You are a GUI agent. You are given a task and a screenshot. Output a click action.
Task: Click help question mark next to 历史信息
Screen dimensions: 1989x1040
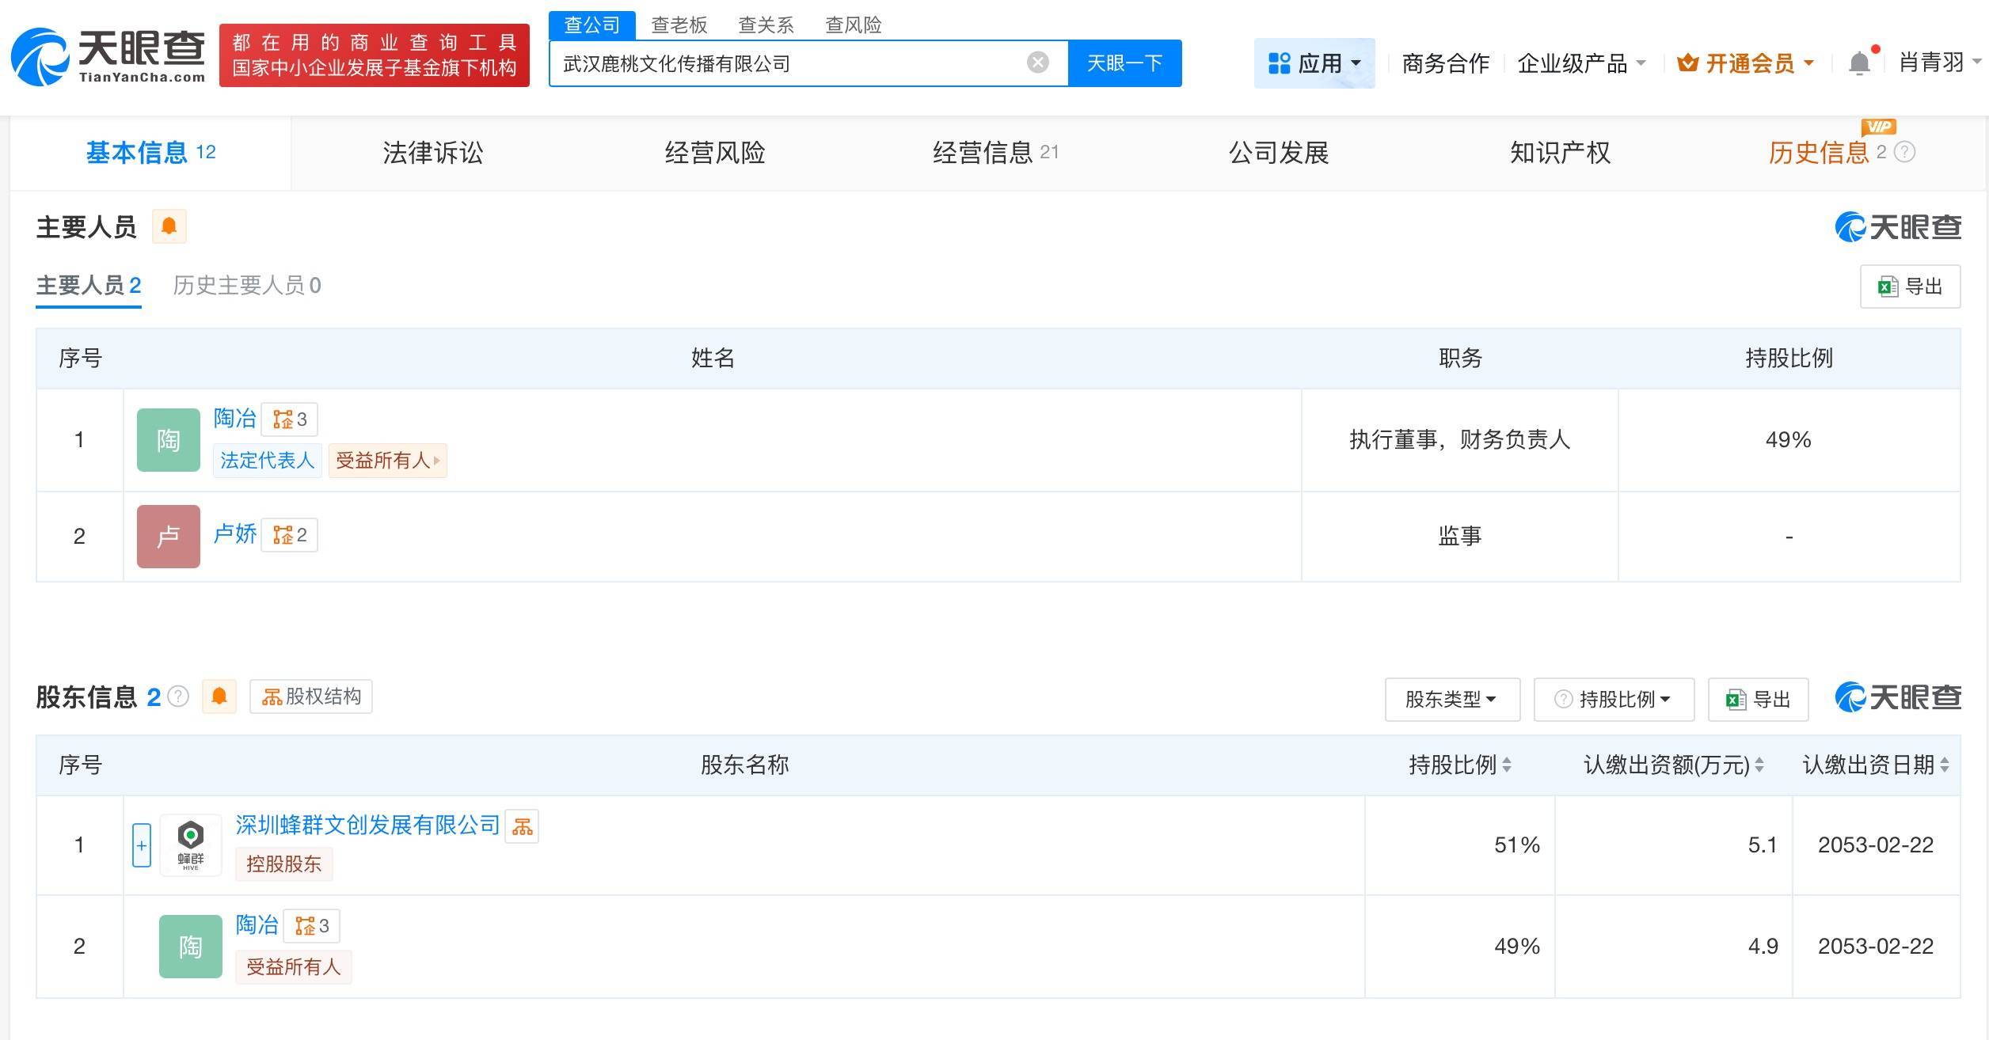coord(1904,152)
